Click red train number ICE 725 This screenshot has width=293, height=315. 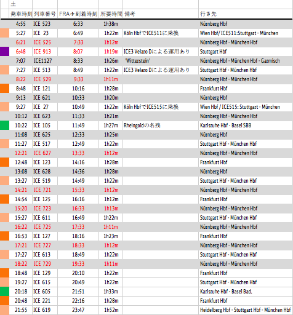(x=42, y=227)
